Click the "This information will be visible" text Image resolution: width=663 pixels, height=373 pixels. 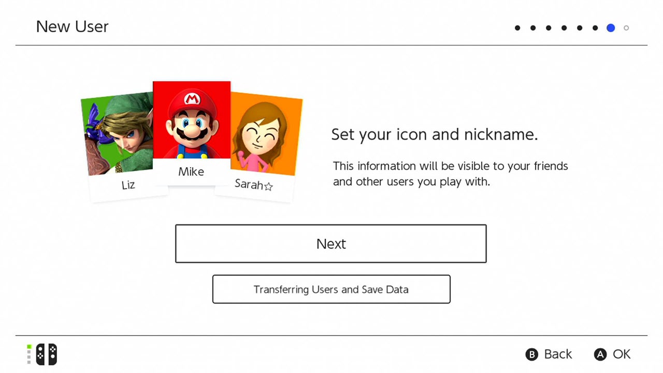pyautogui.click(x=450, y=174)
